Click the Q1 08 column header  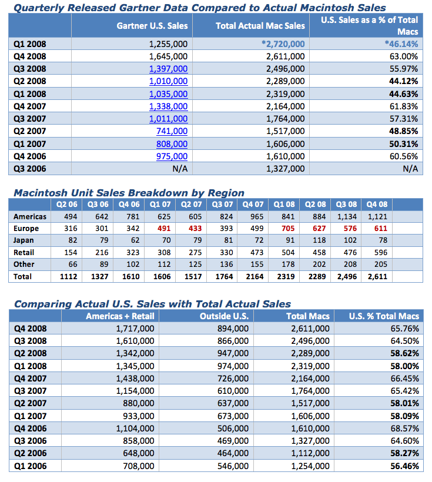[x=284, y=205]
